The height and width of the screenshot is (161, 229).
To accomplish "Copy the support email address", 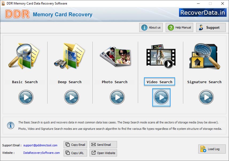I will [x=75, y=145].
